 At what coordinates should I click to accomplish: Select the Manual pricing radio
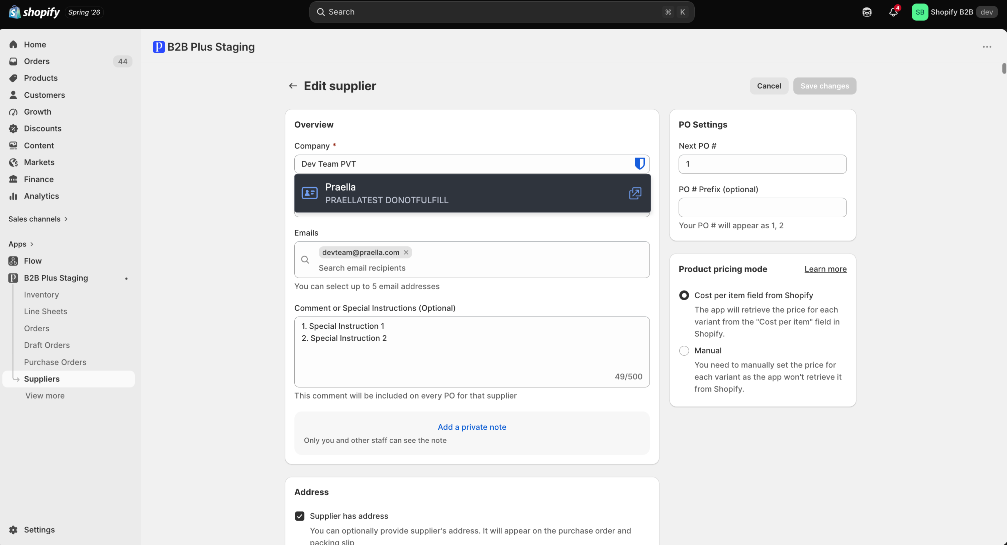[684, 350]
